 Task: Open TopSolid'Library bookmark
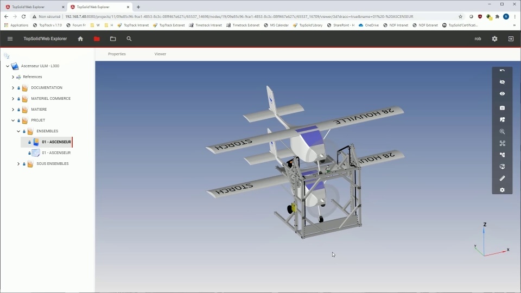308,26
